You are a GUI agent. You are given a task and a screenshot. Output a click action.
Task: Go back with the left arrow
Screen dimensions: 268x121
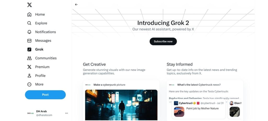76,5
